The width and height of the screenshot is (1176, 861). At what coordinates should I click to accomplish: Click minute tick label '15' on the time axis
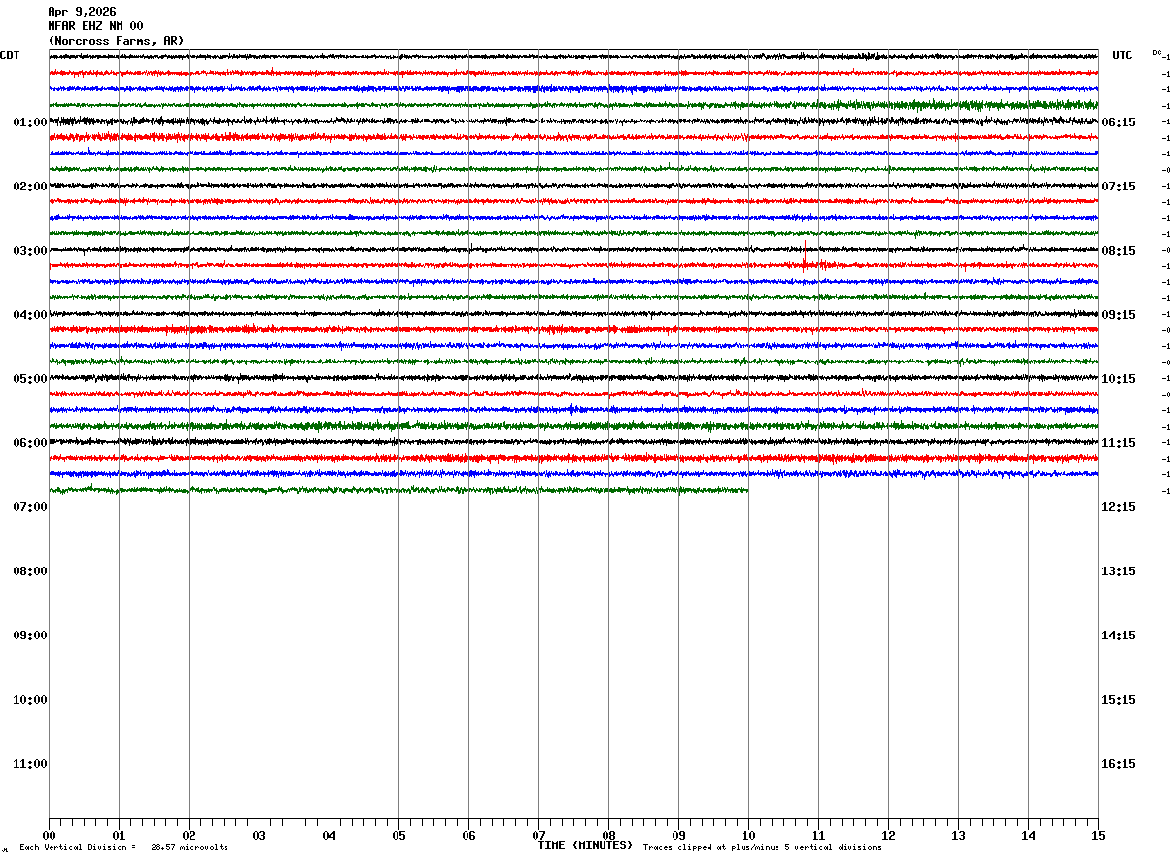(1098, 835)
